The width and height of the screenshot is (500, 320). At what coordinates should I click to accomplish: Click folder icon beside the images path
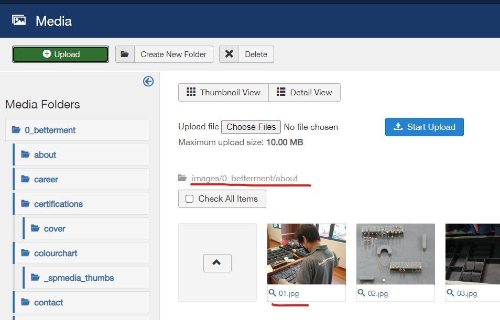[x=182, y=178]
